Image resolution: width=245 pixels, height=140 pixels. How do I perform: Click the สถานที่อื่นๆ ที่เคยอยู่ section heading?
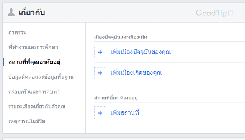point(116,98)
